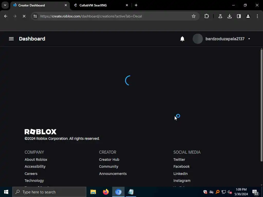Open the Facebook social link

tap(182, 166)
